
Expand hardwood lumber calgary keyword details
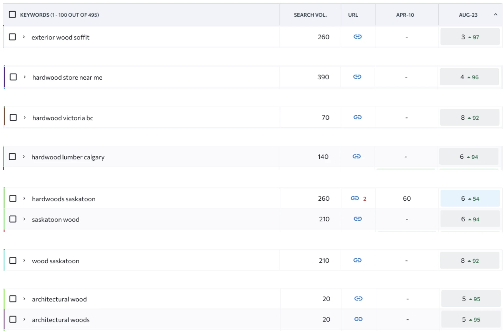pos(24,157)
